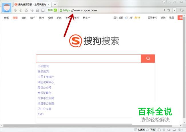Open the 视频 search category

click(x=50, y=18)
